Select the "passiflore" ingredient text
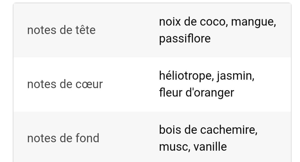The height and width of the screenshot is (162, 300). point(185,39)
